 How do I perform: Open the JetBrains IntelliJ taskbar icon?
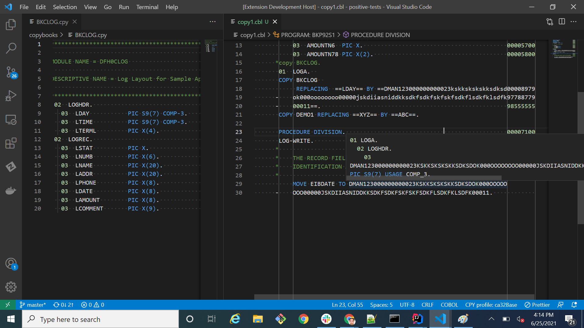tap(417, 319)
